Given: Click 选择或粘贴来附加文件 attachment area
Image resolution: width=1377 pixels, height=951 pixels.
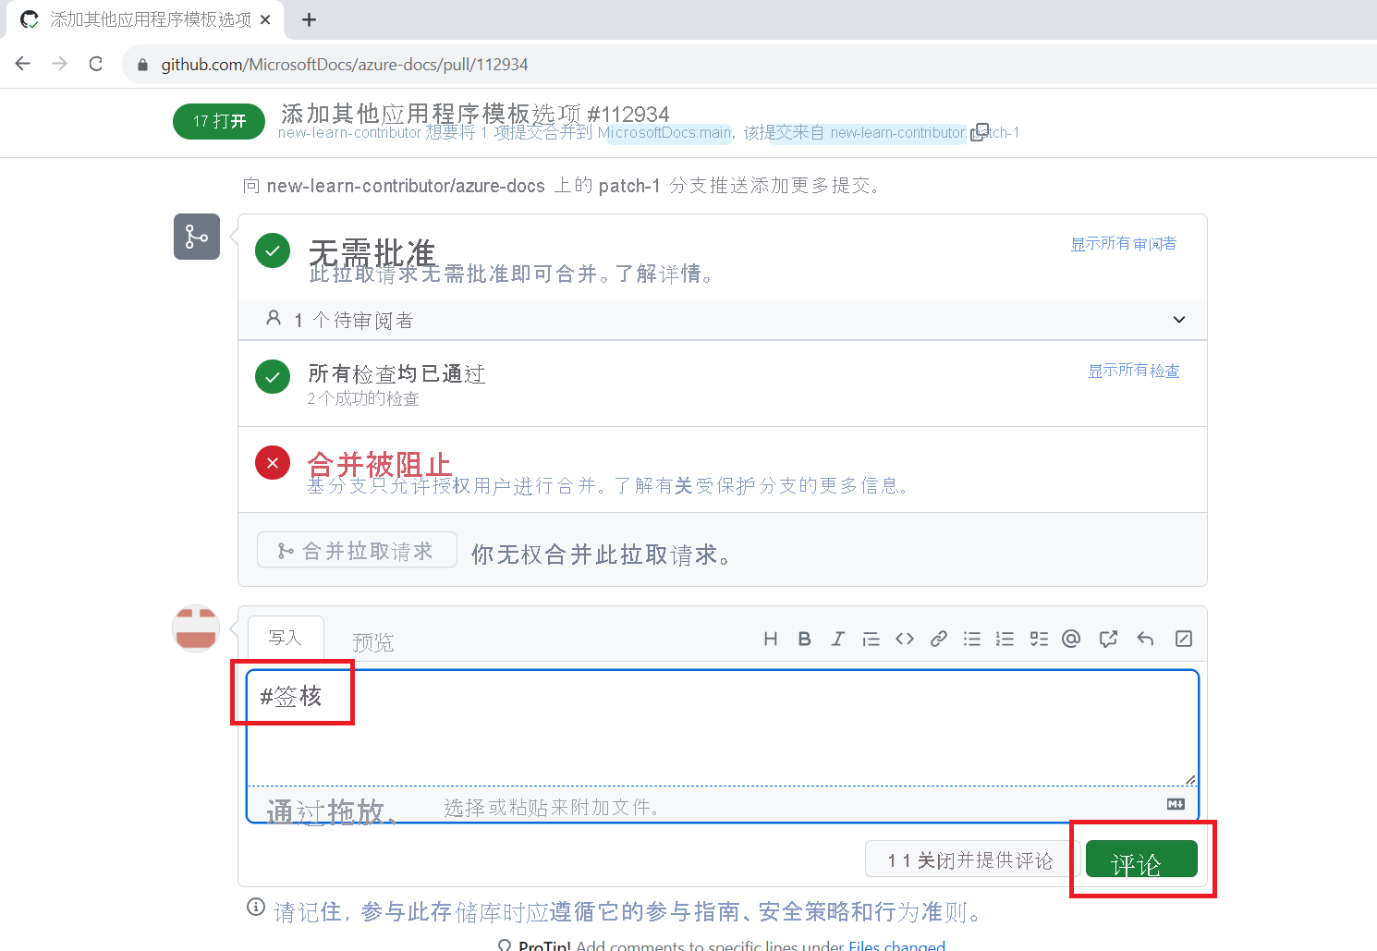Looking at the screenshot, I should 723,804.
